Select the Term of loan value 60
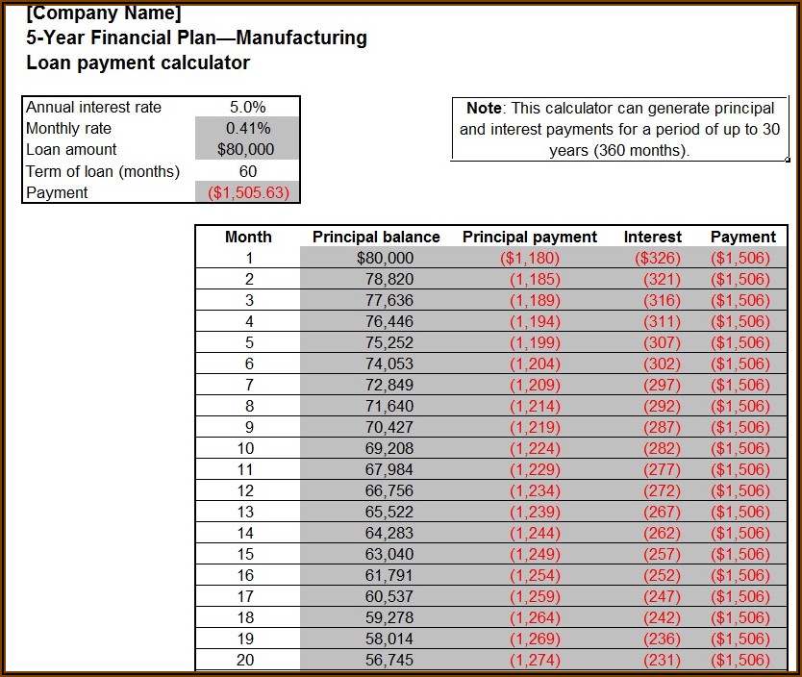Image resolution: width=802 pixels, height=677 pixels. [247, 171]
